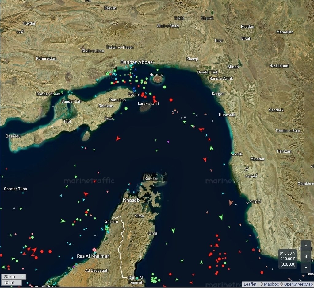Image resolution: width=314 pixels, height=288 pixels.
Task: Click the Bandar Khamir label
Action: click(50, 94)
